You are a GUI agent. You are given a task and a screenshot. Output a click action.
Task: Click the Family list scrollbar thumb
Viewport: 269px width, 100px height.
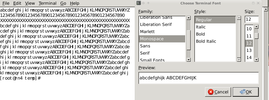[x=188, y=40]
